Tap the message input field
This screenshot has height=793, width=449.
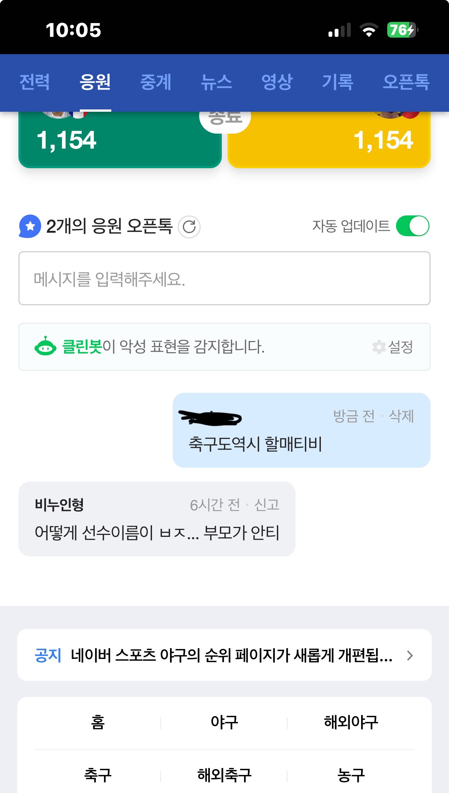(224, 278)
